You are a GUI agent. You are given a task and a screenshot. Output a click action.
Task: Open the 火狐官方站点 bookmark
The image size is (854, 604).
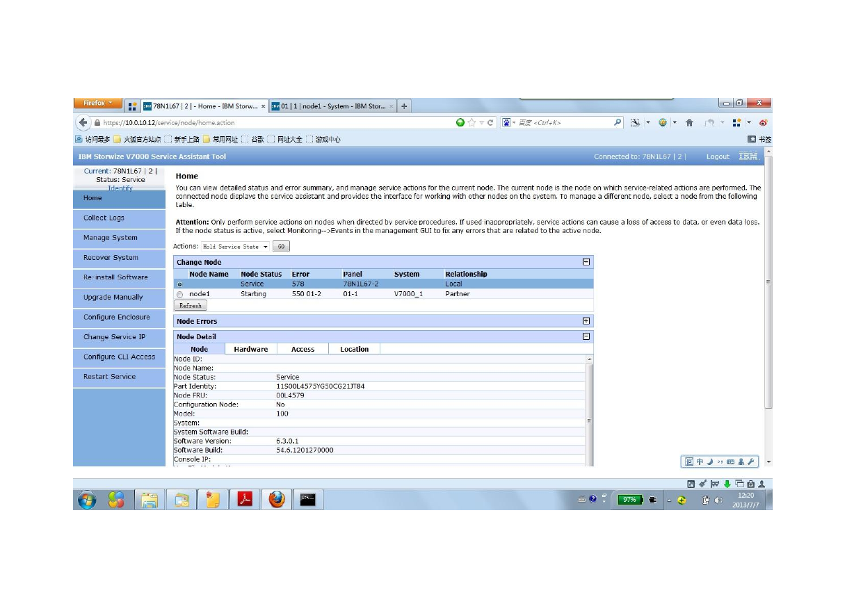(x=137, y=140)
